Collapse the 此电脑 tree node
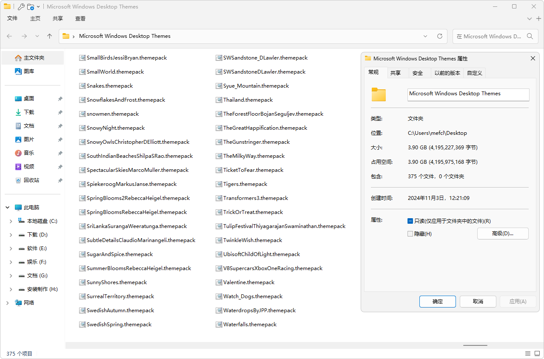 (x=8, y=208)
